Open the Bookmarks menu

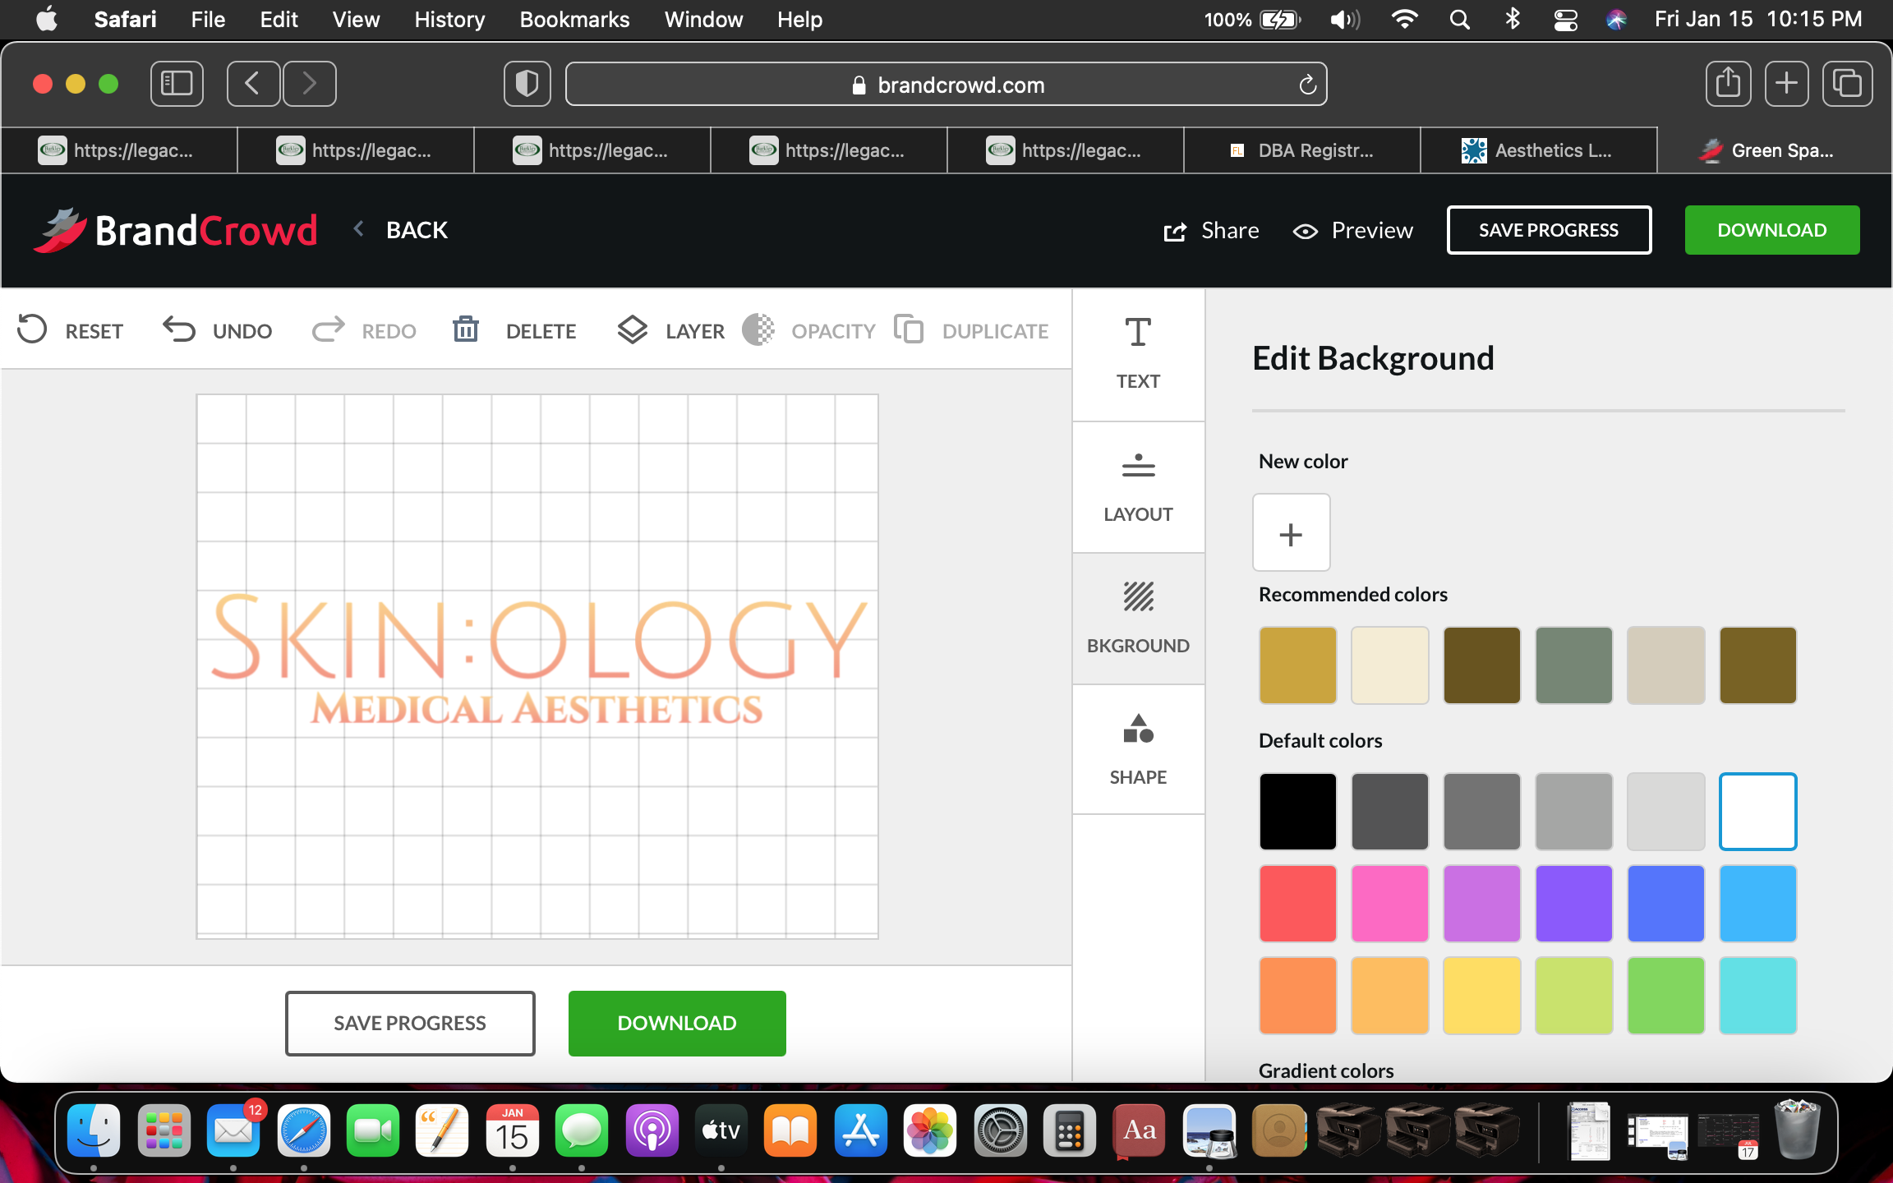(574, 20)
